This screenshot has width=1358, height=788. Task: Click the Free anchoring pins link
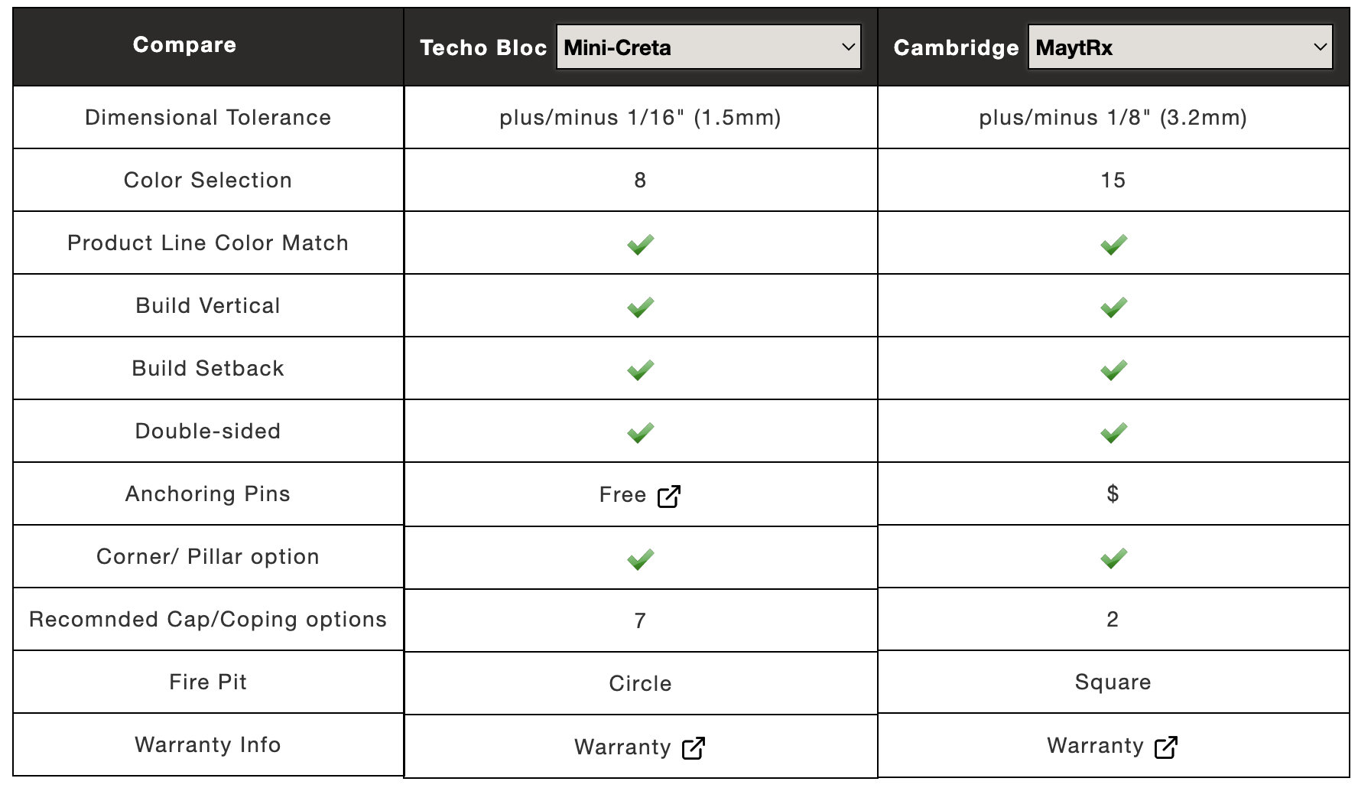coord(640,496)
